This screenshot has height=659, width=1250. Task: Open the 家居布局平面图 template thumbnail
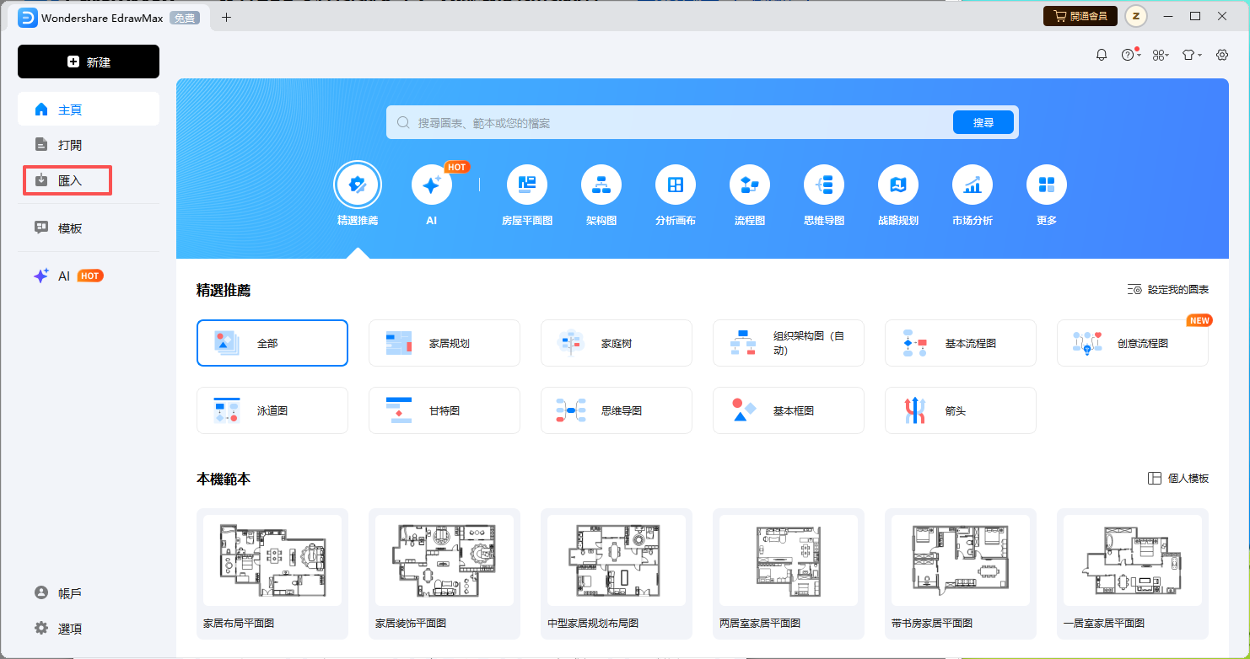[x=272, y=560]
